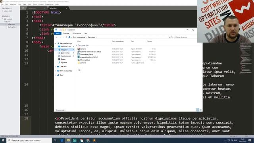The width and height of the screenshot is (254, 143).
Task: Refresh the Explorer address bar
Action: click(172, 37)
